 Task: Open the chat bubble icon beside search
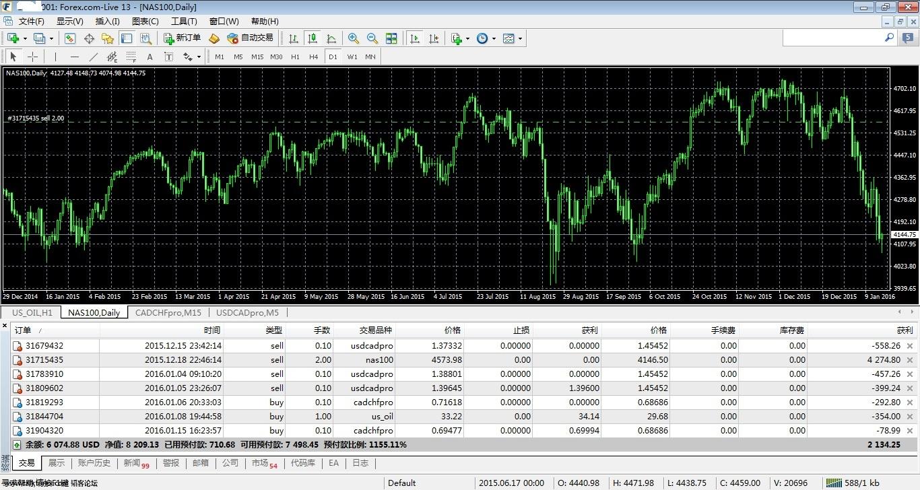click(x=908, y=38)
